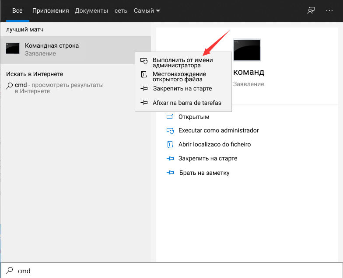Switch to the Документы tab
The height and width of the screenshot is (278, 343).
(91, 10)
